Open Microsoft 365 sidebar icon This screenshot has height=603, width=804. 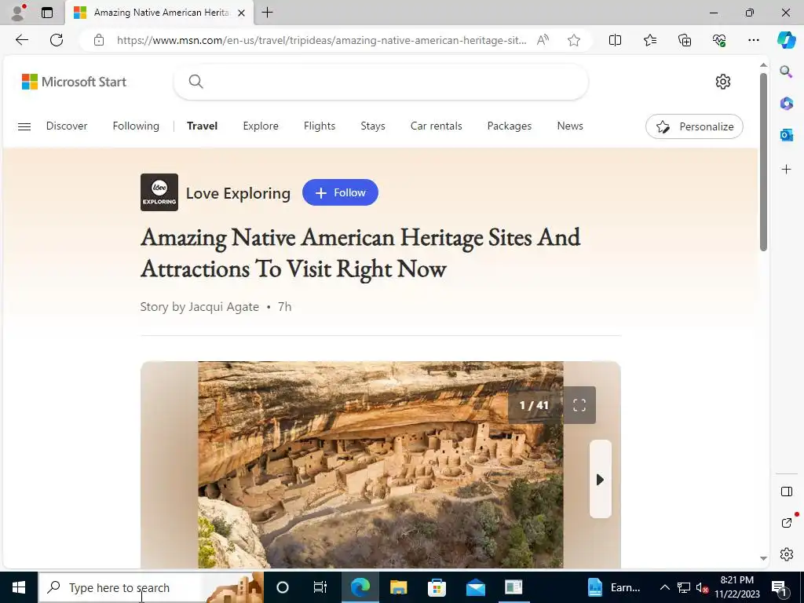786,104
